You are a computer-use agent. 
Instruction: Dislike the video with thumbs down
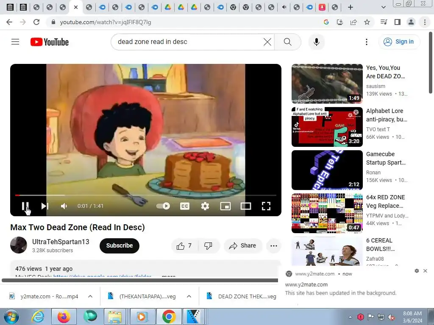208,246
